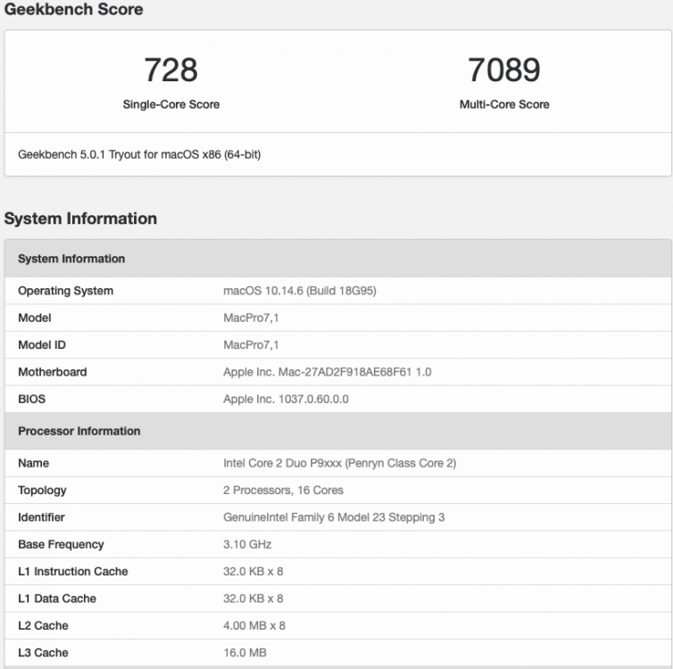Select the L1 Data Cache 32.0 KB value
This screenshot has height=669, width=673.
pos(253,599)
